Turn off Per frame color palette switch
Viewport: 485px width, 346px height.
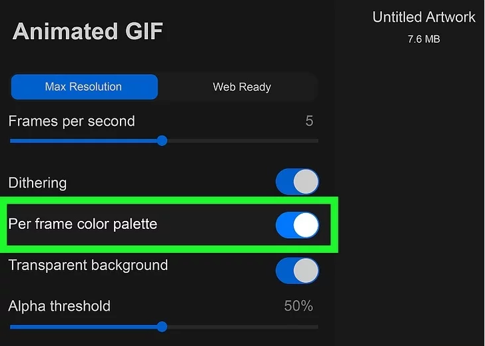(297, 226)
